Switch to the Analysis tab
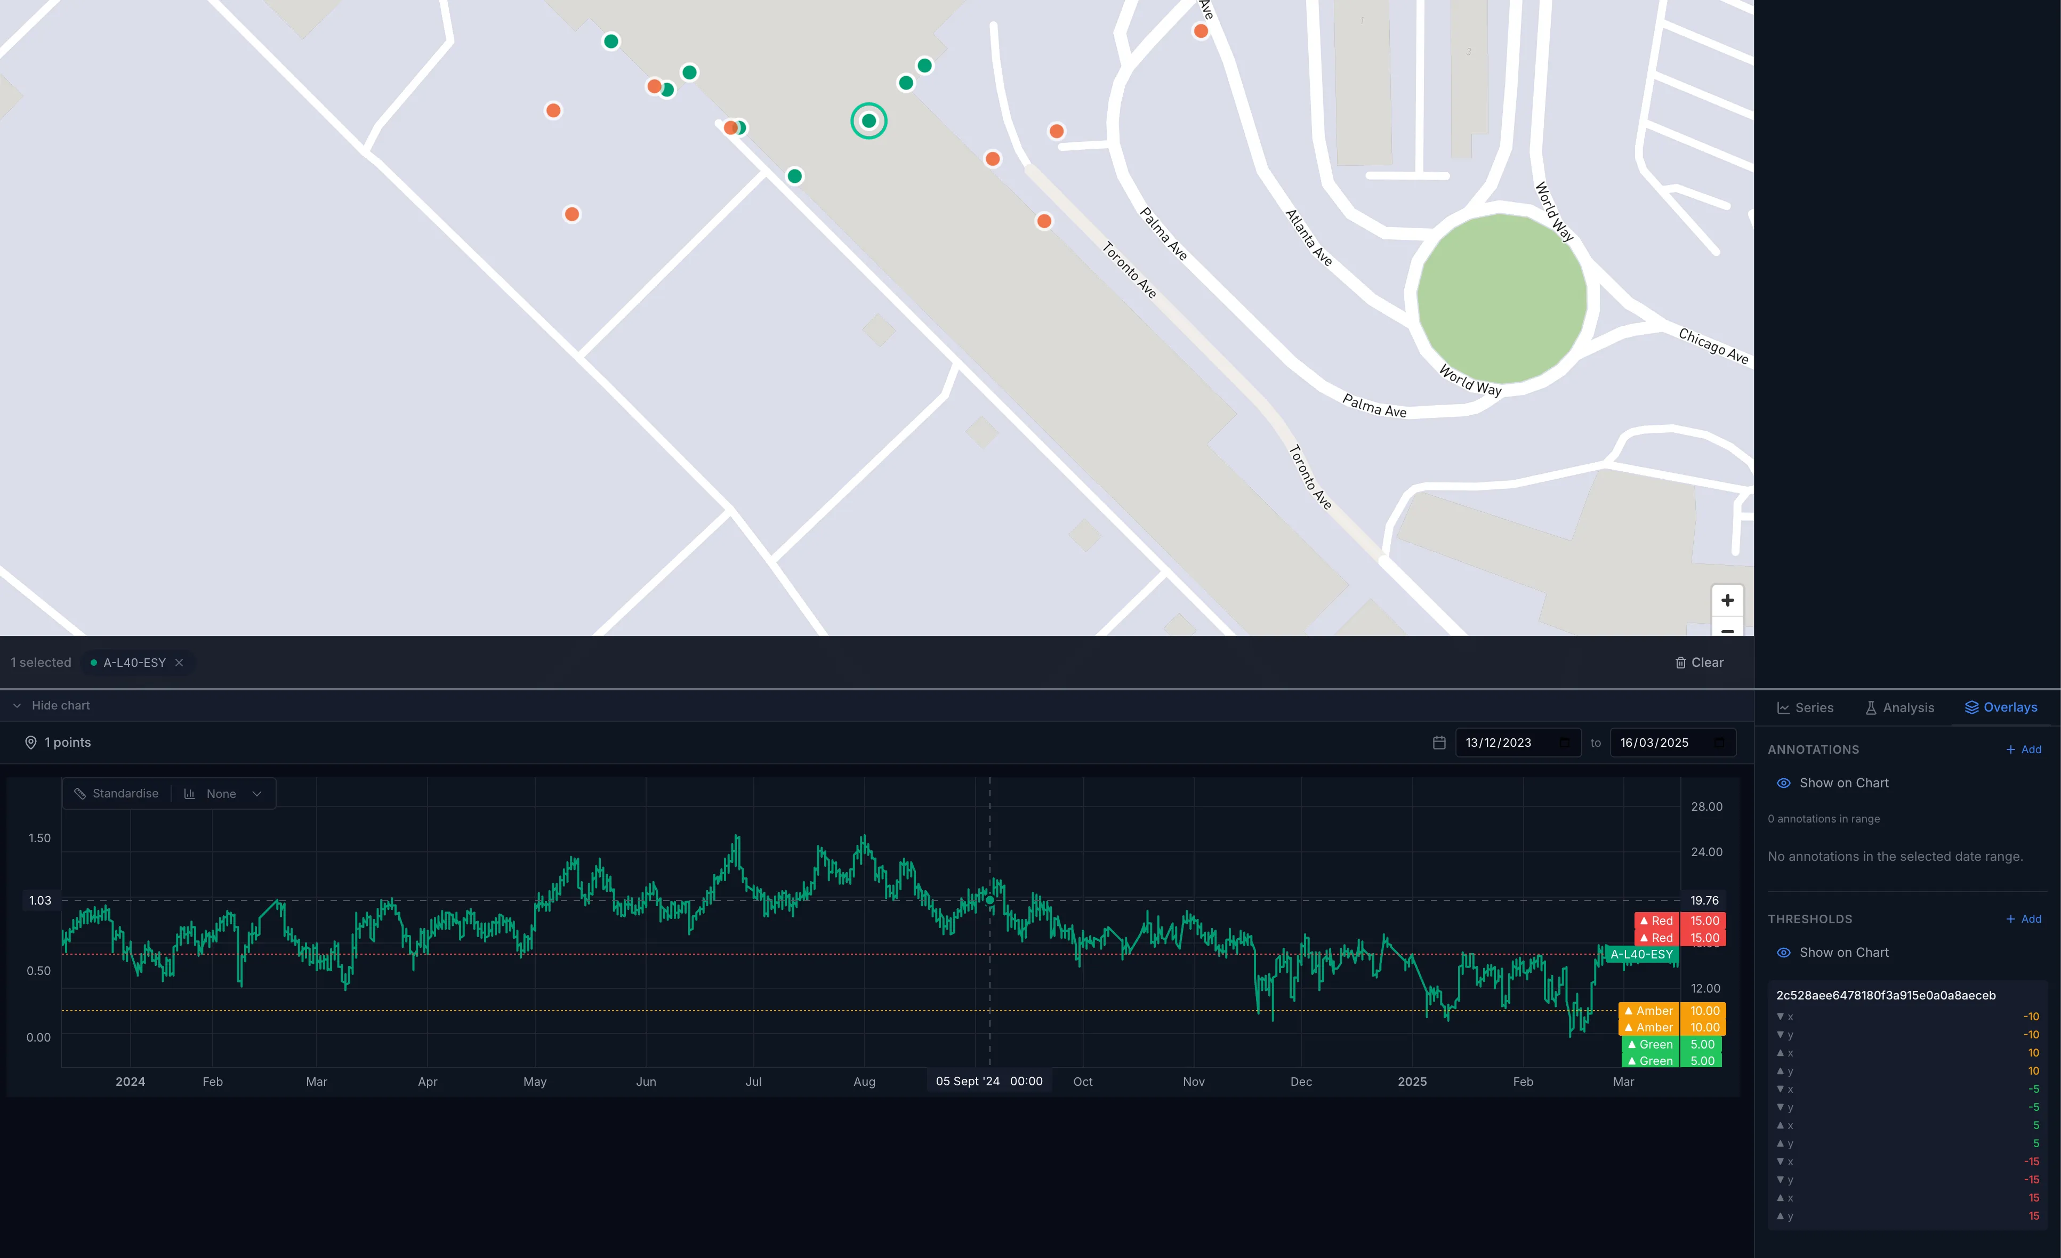 pyautogui.click(x=1899, y=708)
